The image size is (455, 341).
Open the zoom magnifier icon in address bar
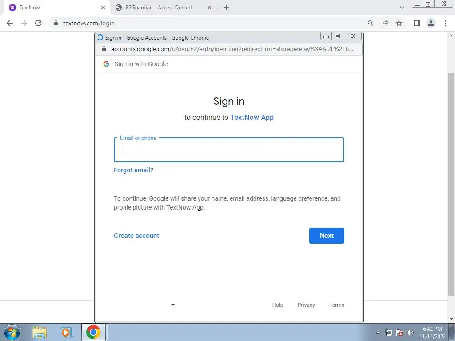(370, 23)
